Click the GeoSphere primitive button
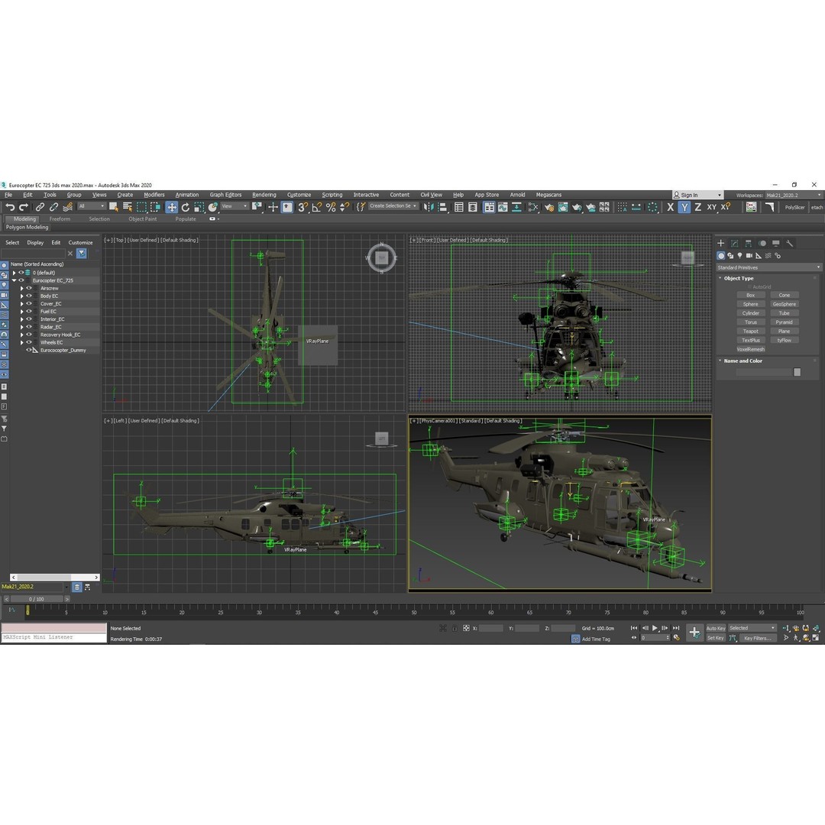The width and height of the screenshot is (825, 825). point(784,305)
